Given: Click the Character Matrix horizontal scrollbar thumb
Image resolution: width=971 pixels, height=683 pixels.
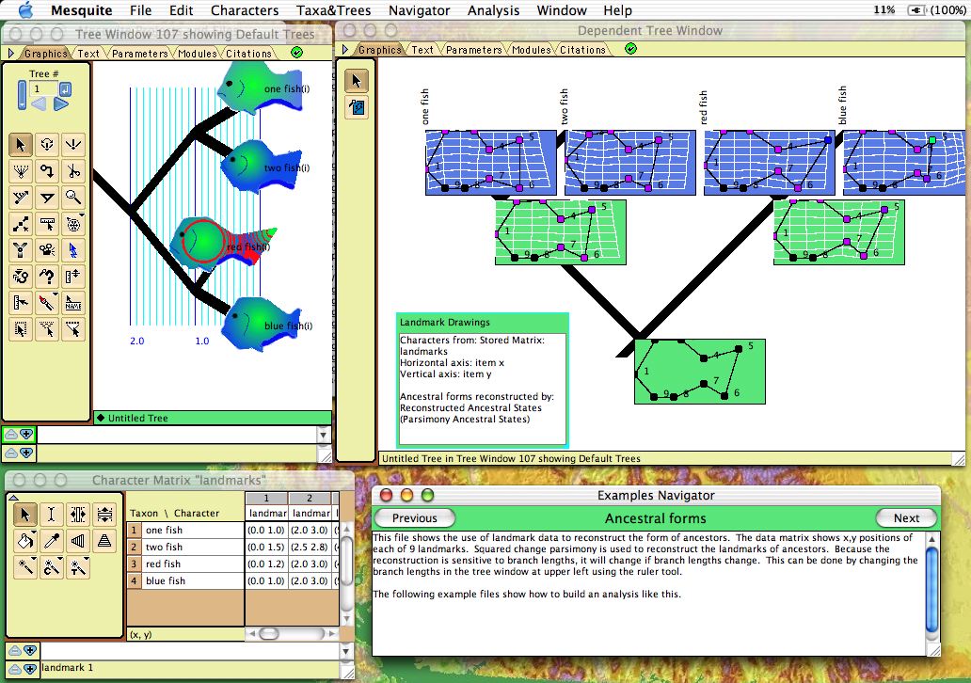Looking at the screenshot, I should (266, 635).
